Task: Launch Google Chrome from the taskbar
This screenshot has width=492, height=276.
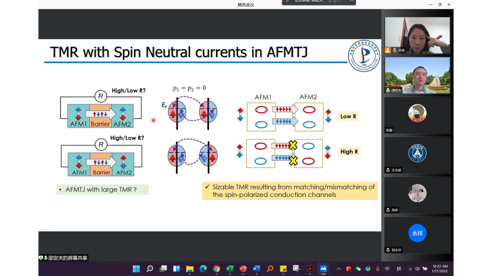Action: [x=216, y=269]
